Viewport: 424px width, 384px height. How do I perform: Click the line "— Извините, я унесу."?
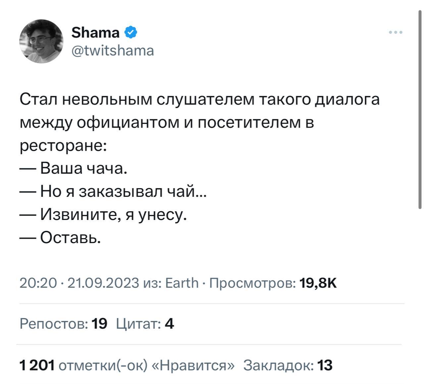104,214
